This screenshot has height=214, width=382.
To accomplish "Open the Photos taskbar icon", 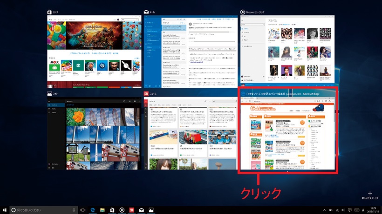I will (151, 210).
